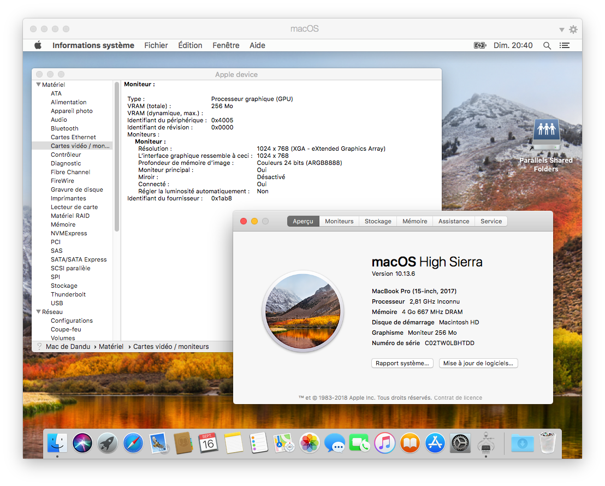
Task: Click the battery charging status icon
Action: (x=480, y=45)
